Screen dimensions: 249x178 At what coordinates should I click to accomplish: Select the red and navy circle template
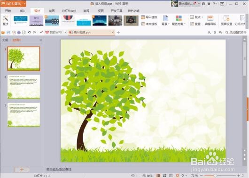(68, 21)
